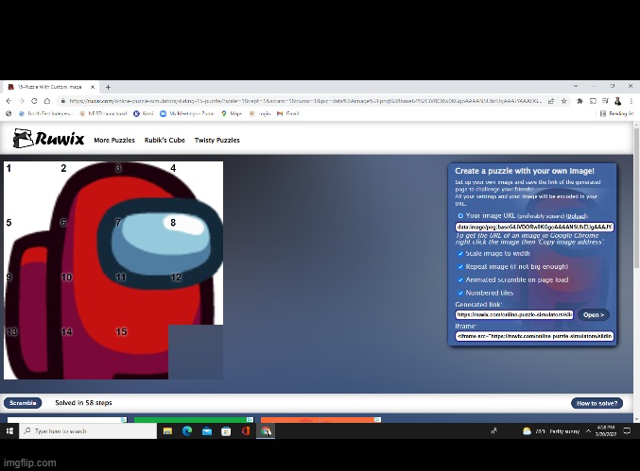Reload the page with browser refresh icon

(x=39, y=101)
